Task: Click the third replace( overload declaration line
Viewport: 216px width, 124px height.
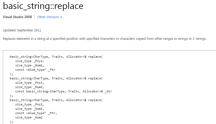Action: pyautogui.click(x=56, y=100)
